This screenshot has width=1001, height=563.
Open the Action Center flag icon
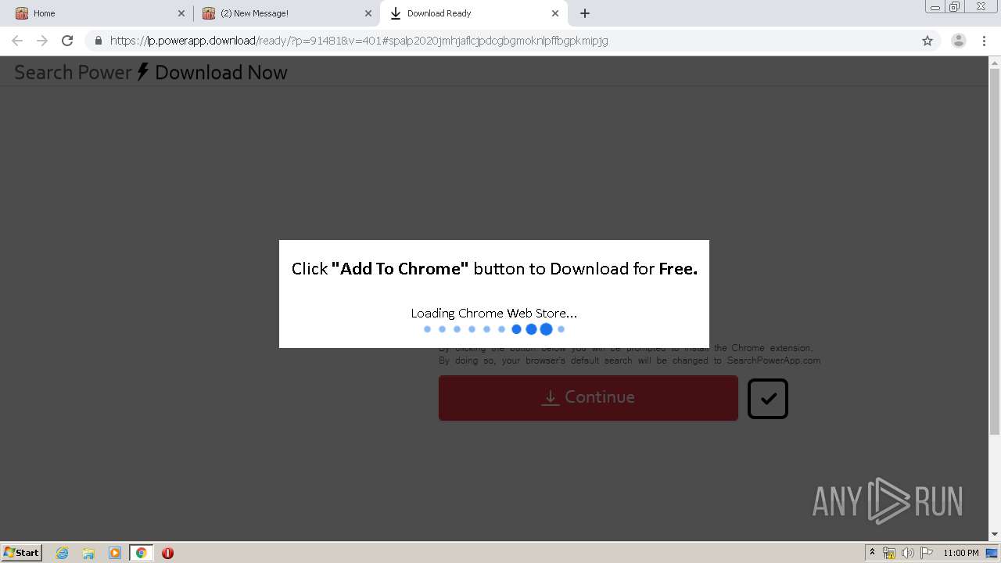pos(926,553)
